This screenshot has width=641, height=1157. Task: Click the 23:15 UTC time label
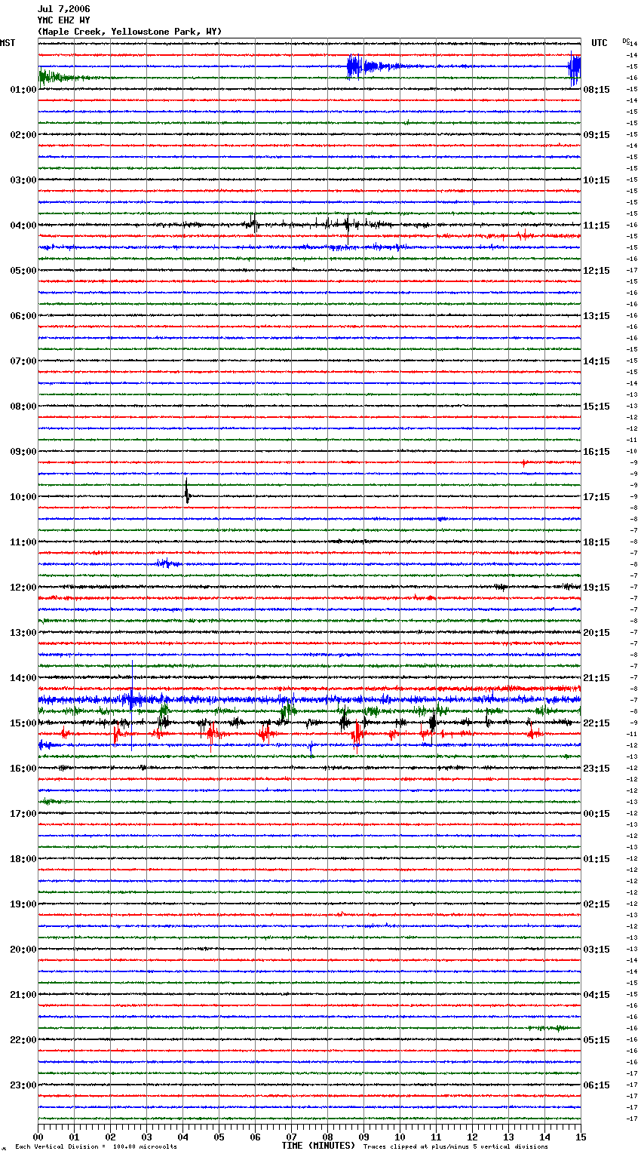(597, 769)
